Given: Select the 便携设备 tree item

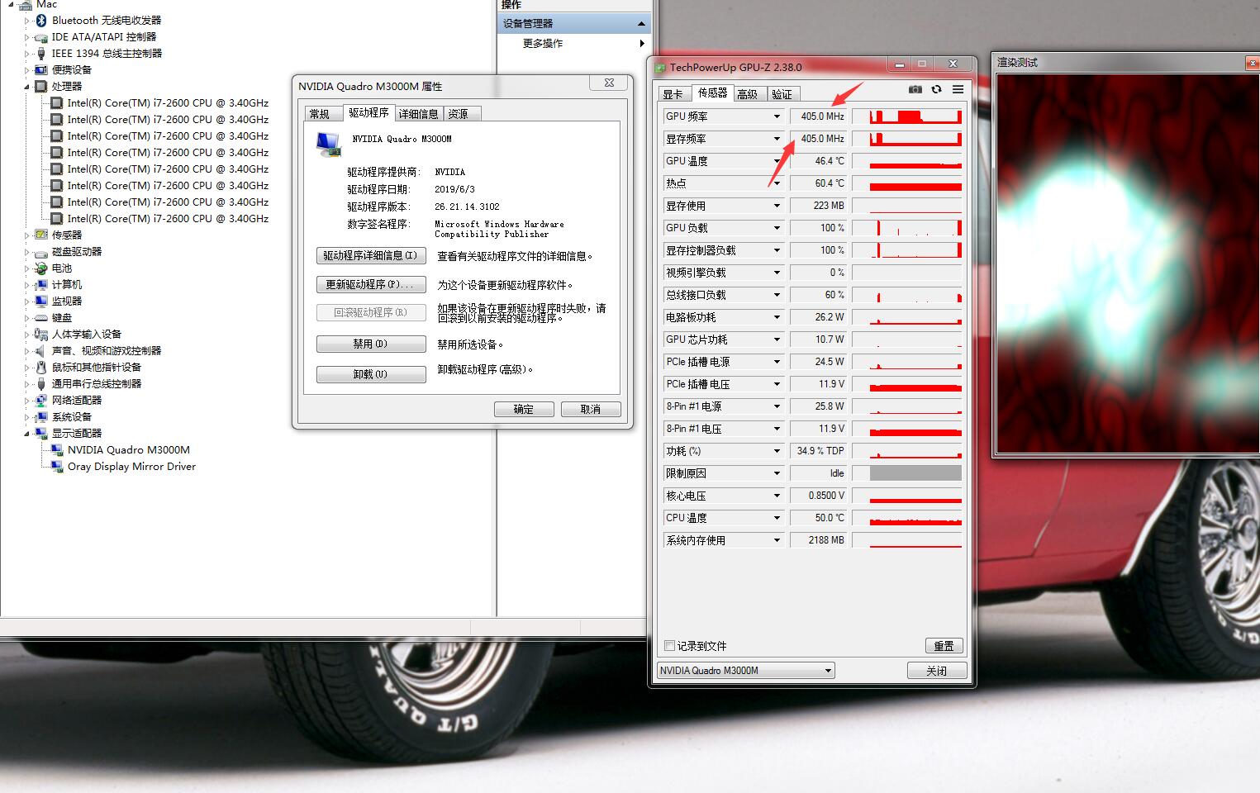Looking at the screenshot, I should [72, 69].
